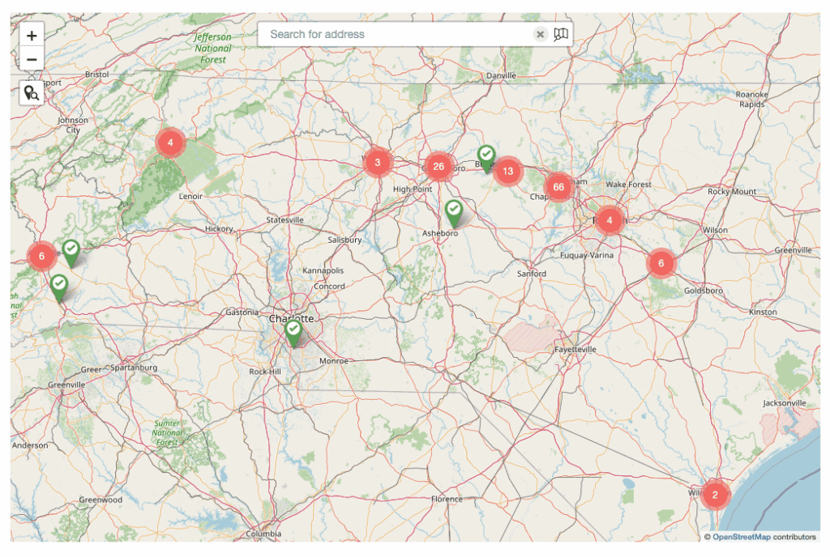Select the green marker beside the west 6 cluster
This screenshot has width=830, height=557.
[x=71, y=250]
